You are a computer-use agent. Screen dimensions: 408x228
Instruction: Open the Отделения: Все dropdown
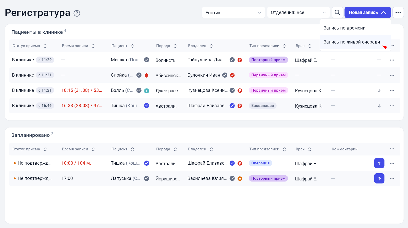pyautogui.click(x=299, y=12)
